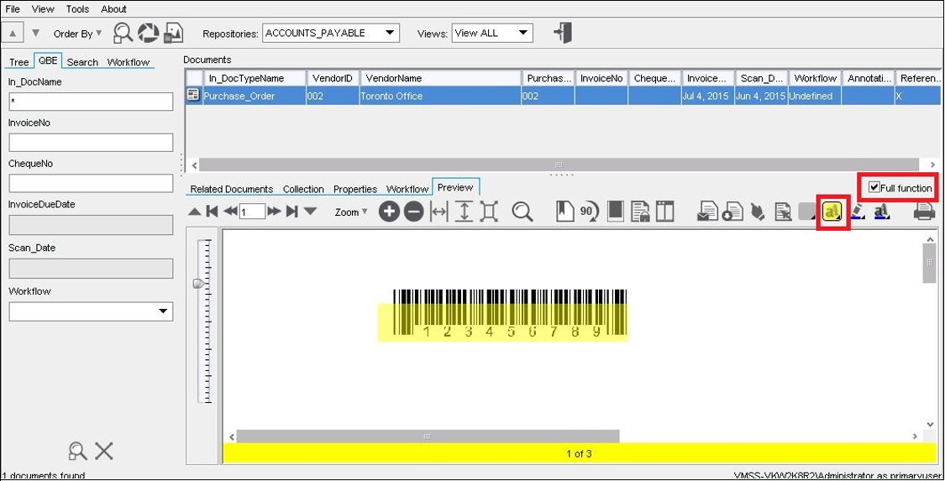The image size is (945, 481).
Task: Switch to the Tree tab
Action: click(18, 62)
